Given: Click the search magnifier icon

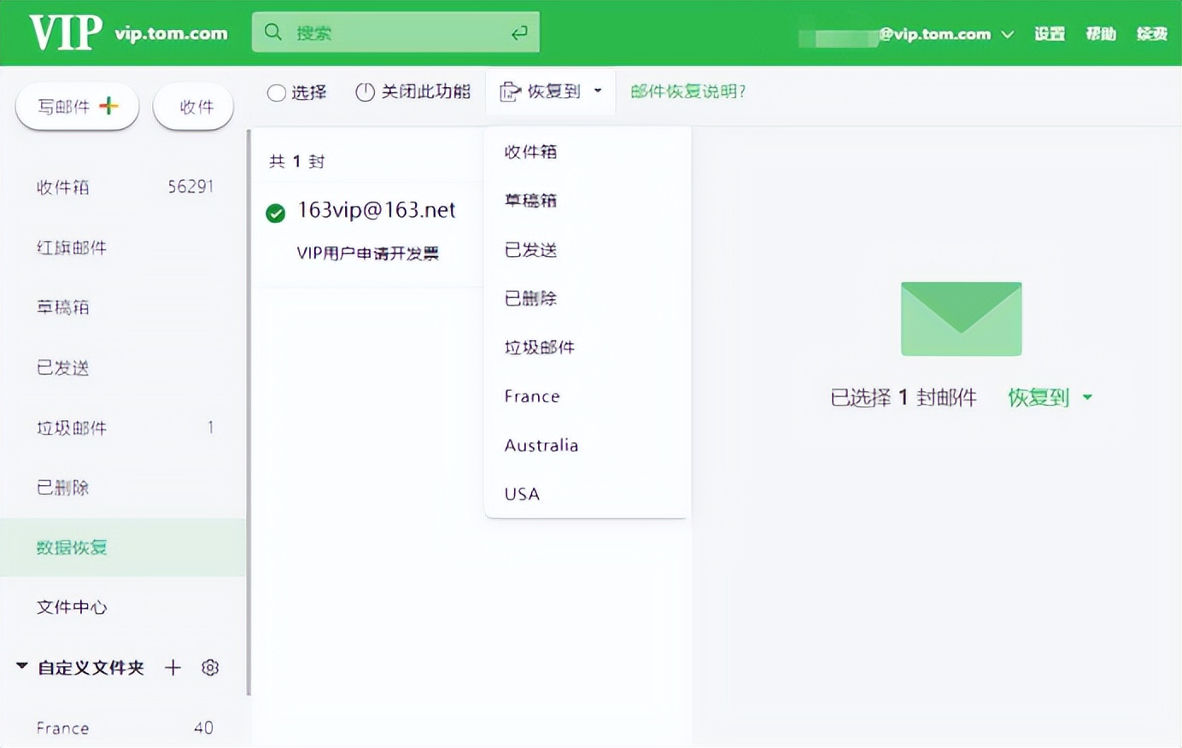Looking at the screenshot, I should tap(272, 32).
